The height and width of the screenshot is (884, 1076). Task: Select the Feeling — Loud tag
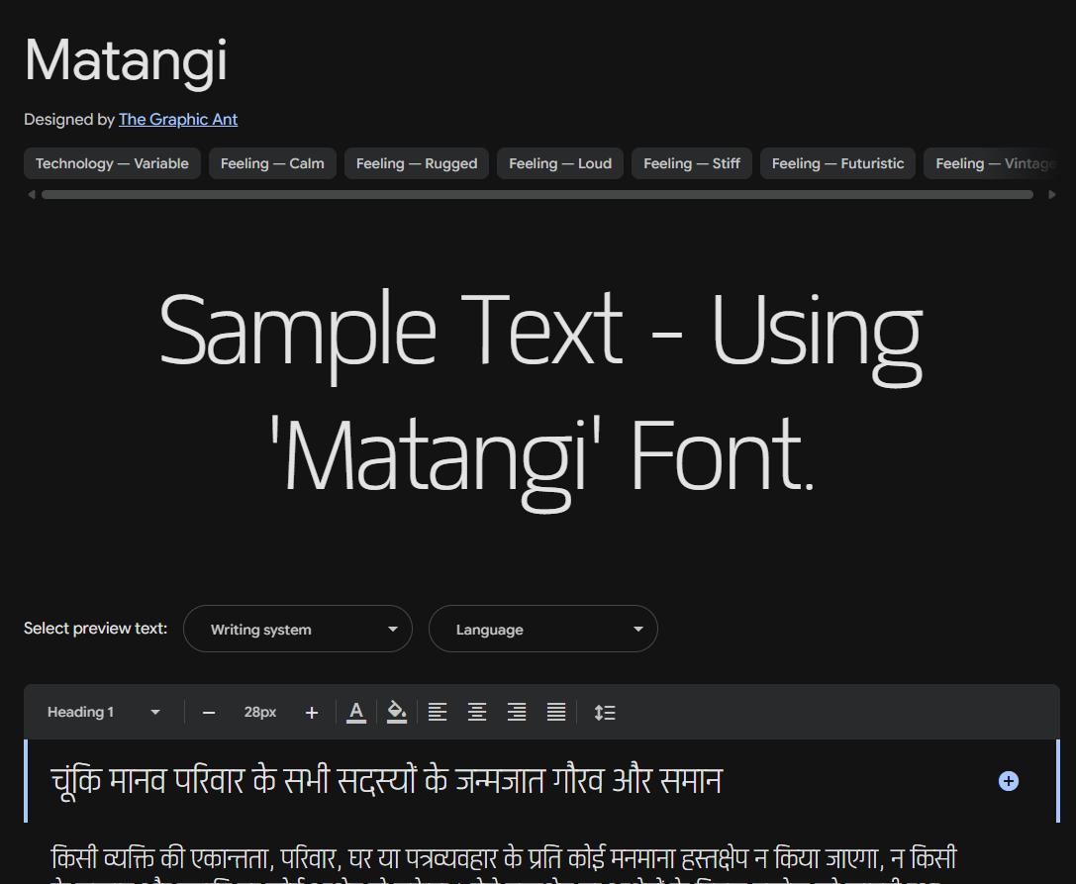coord(560,163)
